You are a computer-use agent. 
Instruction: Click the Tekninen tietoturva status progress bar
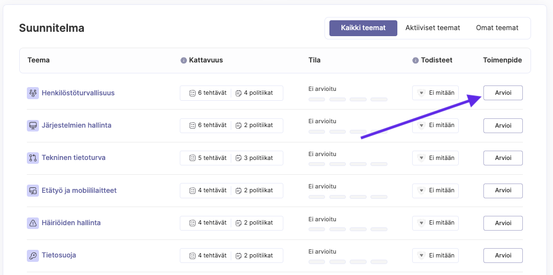(x=347, y=164)
